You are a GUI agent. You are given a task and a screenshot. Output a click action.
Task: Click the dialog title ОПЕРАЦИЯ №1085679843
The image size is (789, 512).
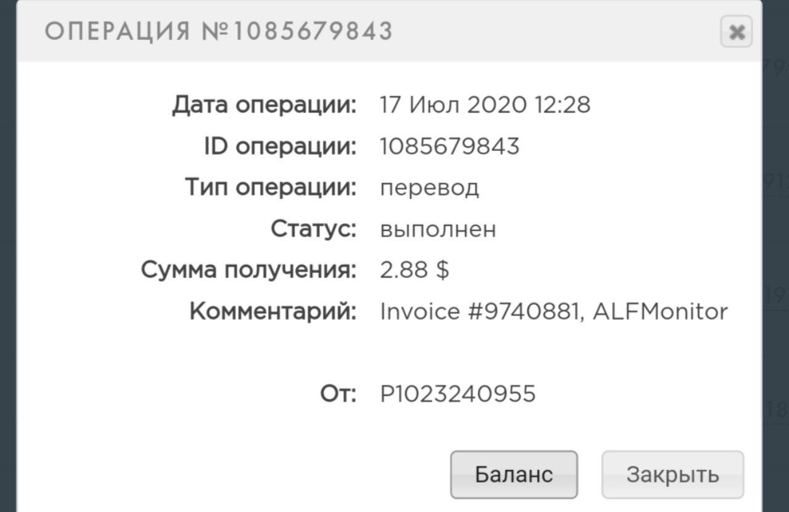click(x=219, y=31)
